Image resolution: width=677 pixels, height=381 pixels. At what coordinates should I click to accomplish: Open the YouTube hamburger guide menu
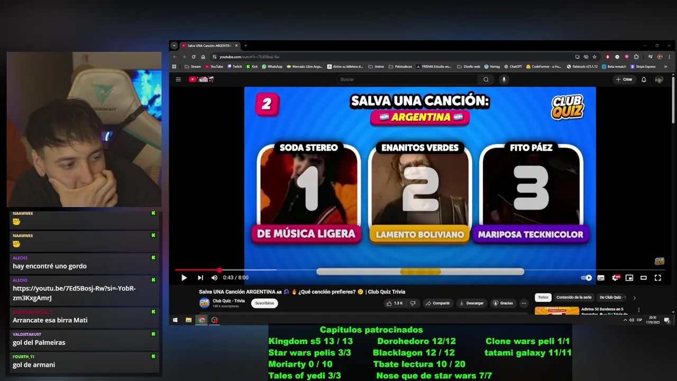point(178,79)
